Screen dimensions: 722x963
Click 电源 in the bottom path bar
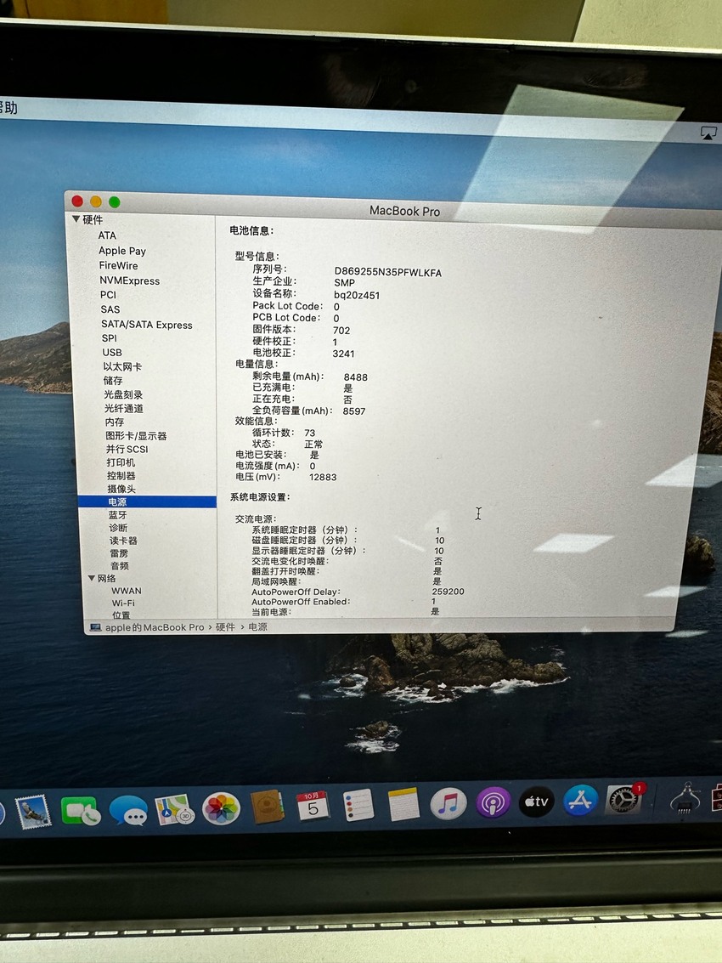[258, 626]
